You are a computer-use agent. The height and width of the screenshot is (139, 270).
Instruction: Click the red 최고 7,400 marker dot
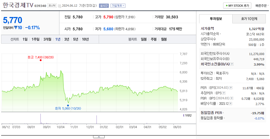(40, 60)
